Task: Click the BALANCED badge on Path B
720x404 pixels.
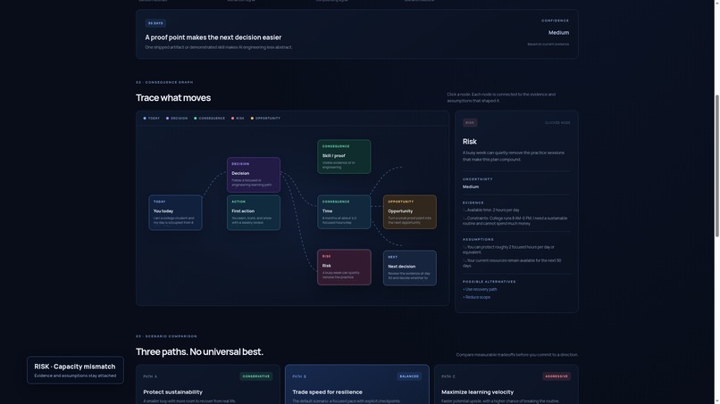Action: [x=409, y=376]
